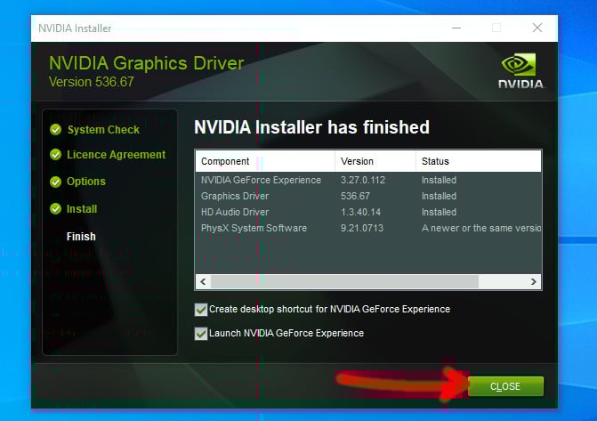
Task: Click version 3.27.0.112 cell
Action: [363, 180]
